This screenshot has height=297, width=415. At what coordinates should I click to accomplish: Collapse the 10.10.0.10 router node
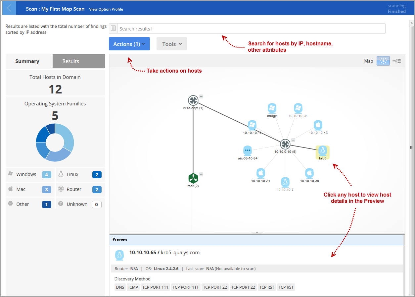293,141
